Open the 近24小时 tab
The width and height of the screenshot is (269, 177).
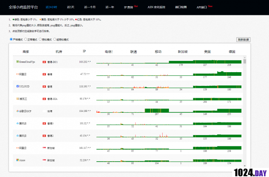(51, 7)
